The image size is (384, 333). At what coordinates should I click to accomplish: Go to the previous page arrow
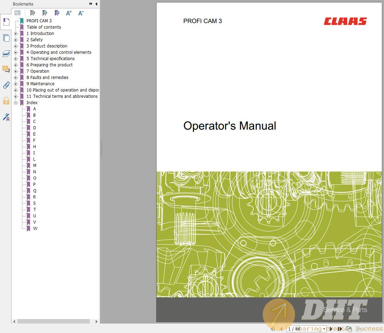tap(281, 329)
